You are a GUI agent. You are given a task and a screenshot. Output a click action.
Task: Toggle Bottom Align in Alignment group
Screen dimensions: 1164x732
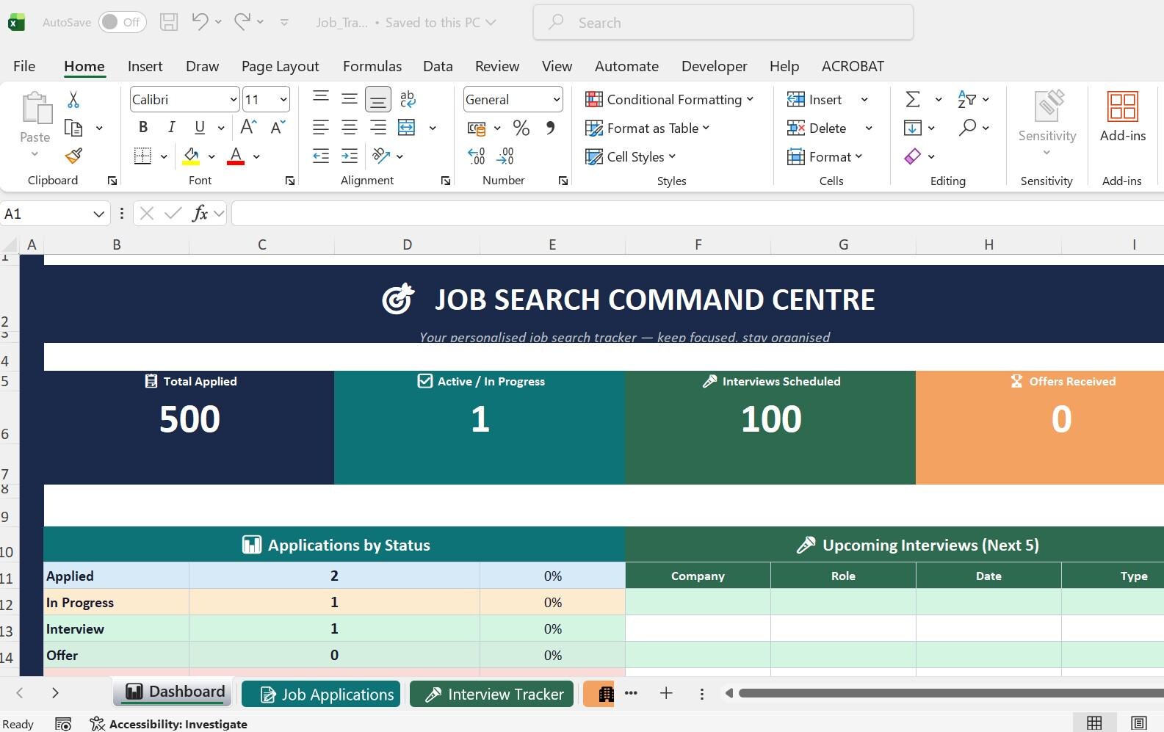pos(378,98)
